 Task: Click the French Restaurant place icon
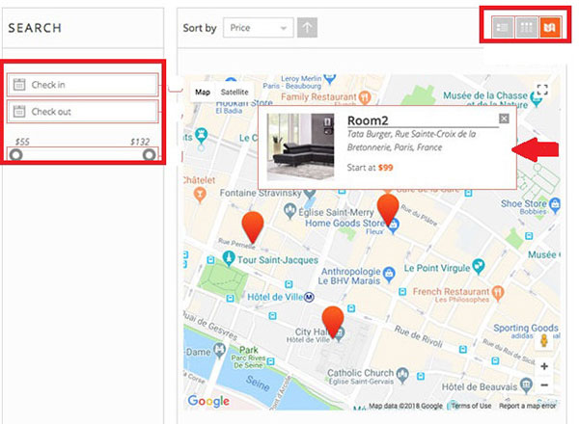click(498, 293)
